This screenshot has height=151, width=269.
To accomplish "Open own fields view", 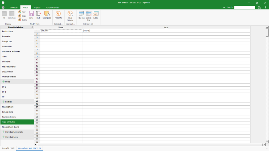I will click(17, 61).
